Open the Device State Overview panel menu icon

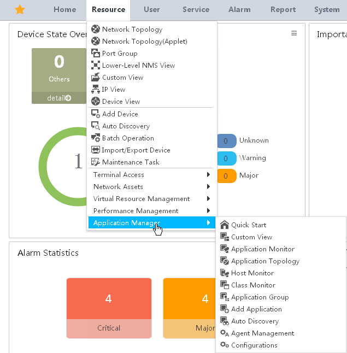click(x=294, y=33)
